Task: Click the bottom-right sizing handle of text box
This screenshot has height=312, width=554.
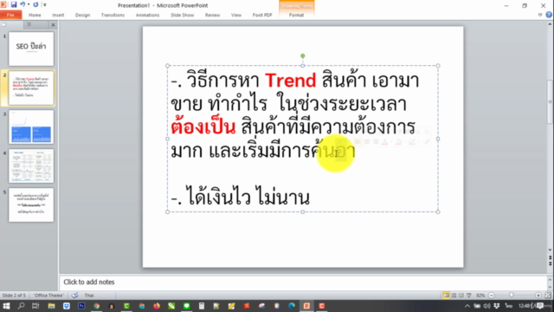Action: coord(438,211)
